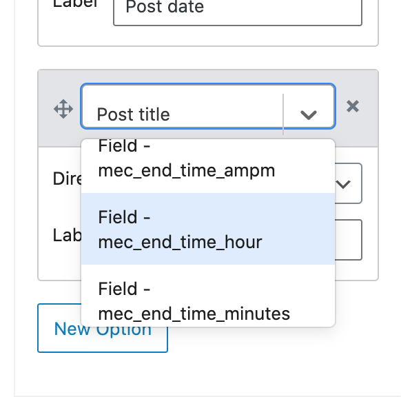401x397 pixels.
Task: Click the white area under the Post date input
Action: [x=208, y=36]
